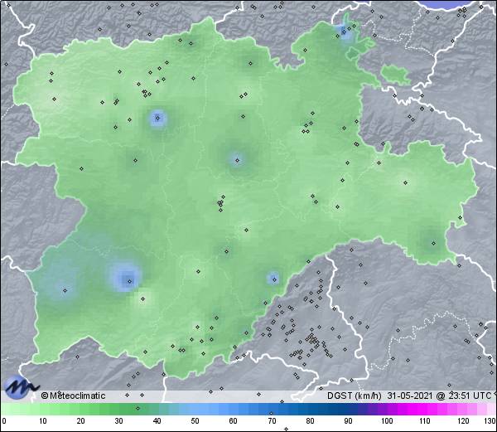Screen dimensions: 497x432
Task: Click the scale label 80
Action: (x=310, y=421)
